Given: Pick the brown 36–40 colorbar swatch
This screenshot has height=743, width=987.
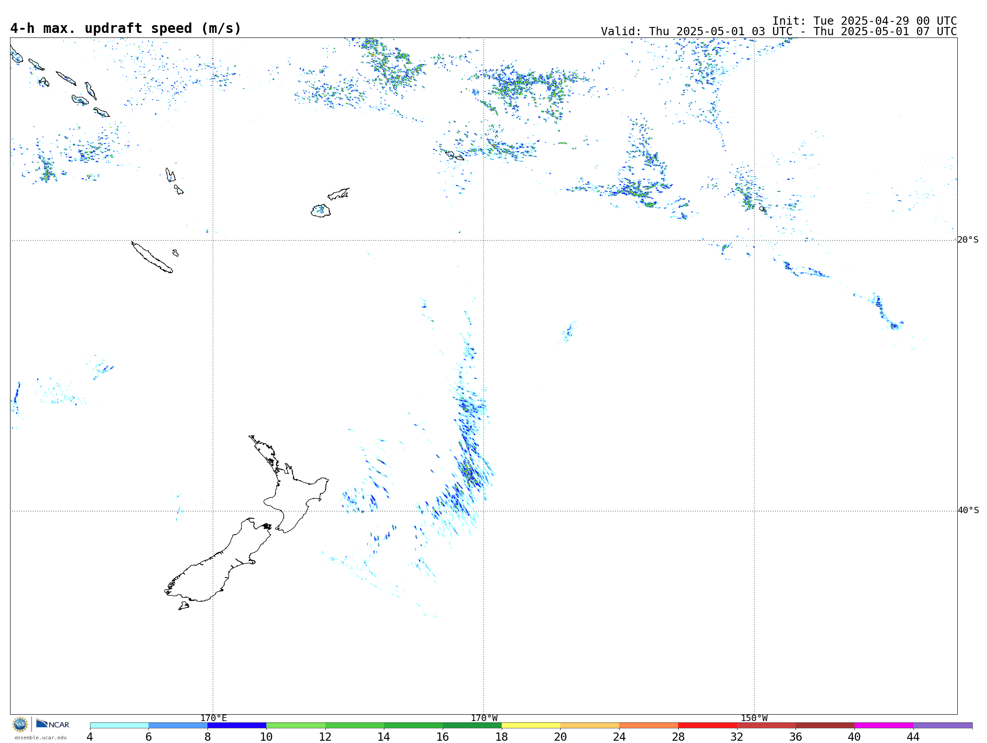Looking at the screenshot, I should coord(825,726).
